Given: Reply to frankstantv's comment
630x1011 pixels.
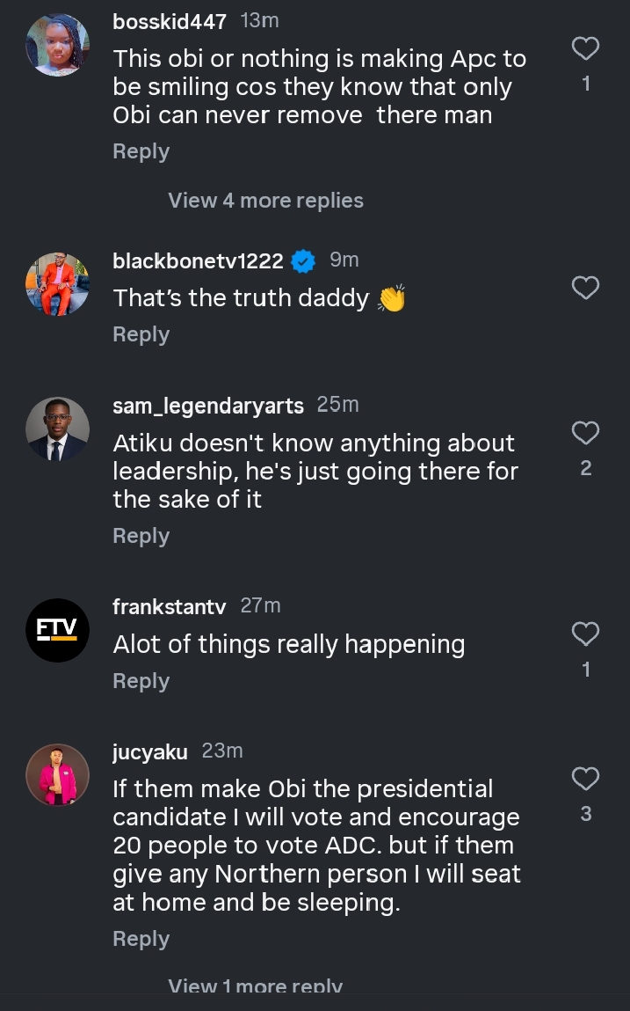Looking at the screenshot, I should coord(141,681).
